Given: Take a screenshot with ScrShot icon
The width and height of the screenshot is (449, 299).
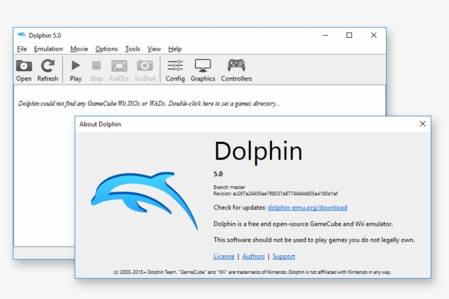Looking at the screenshot, I should (145, 71).
